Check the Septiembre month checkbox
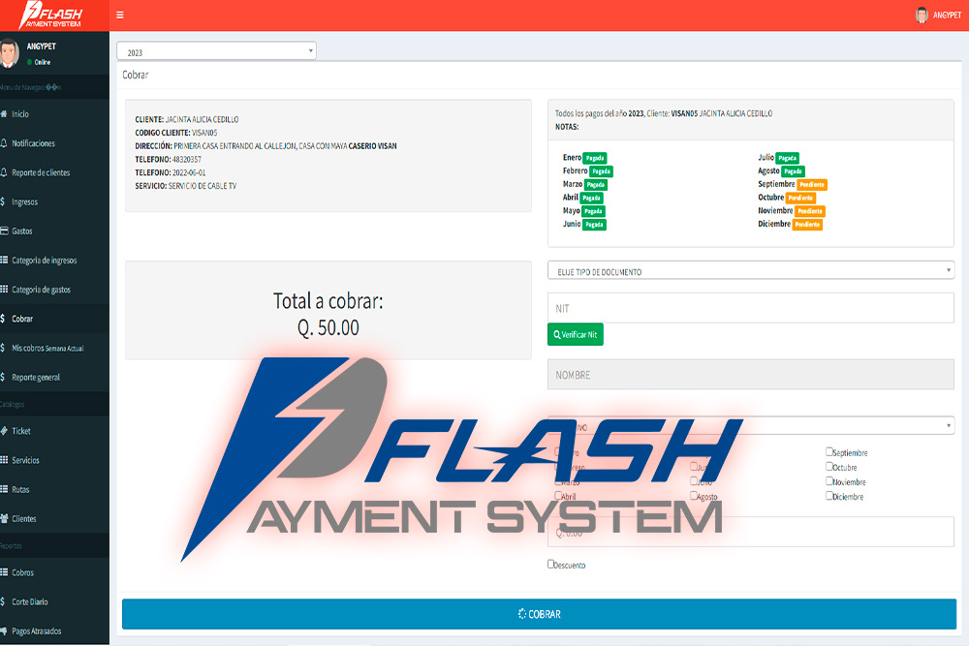Viewport: 969px width, 646px height. click(829, 451)
